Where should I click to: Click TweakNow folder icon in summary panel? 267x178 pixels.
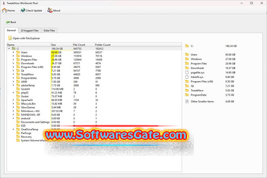click(x=187, y=90)
